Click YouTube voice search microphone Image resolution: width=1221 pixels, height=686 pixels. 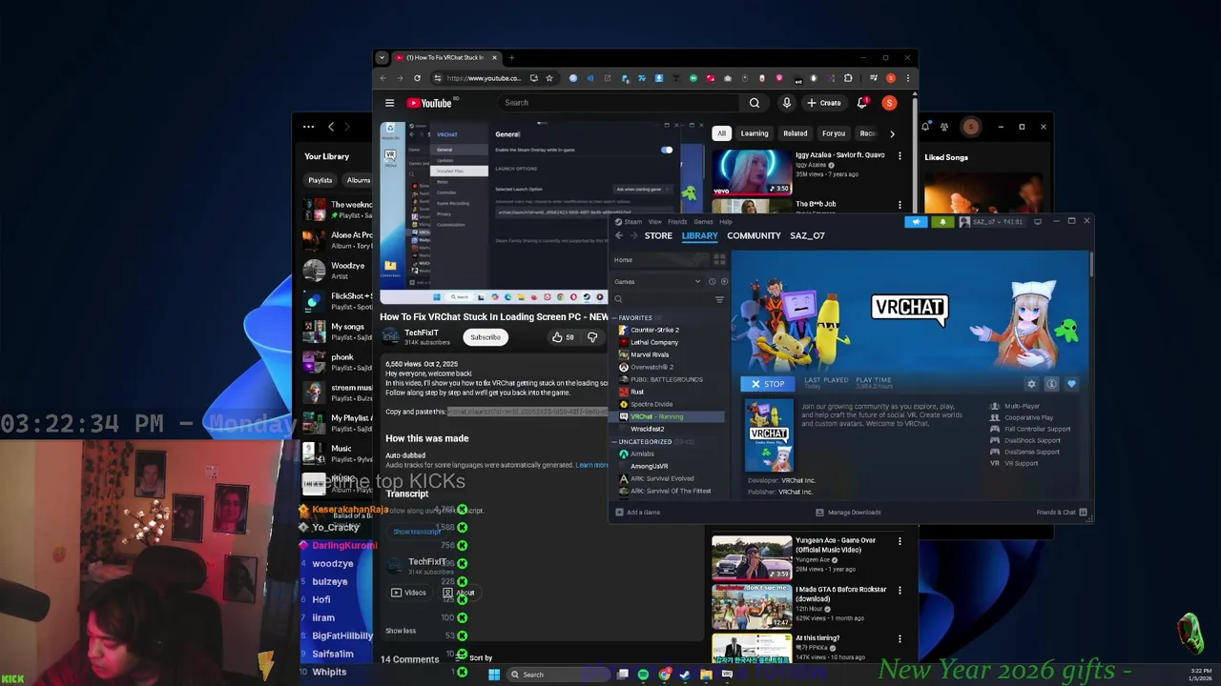[x=787, y=103]
